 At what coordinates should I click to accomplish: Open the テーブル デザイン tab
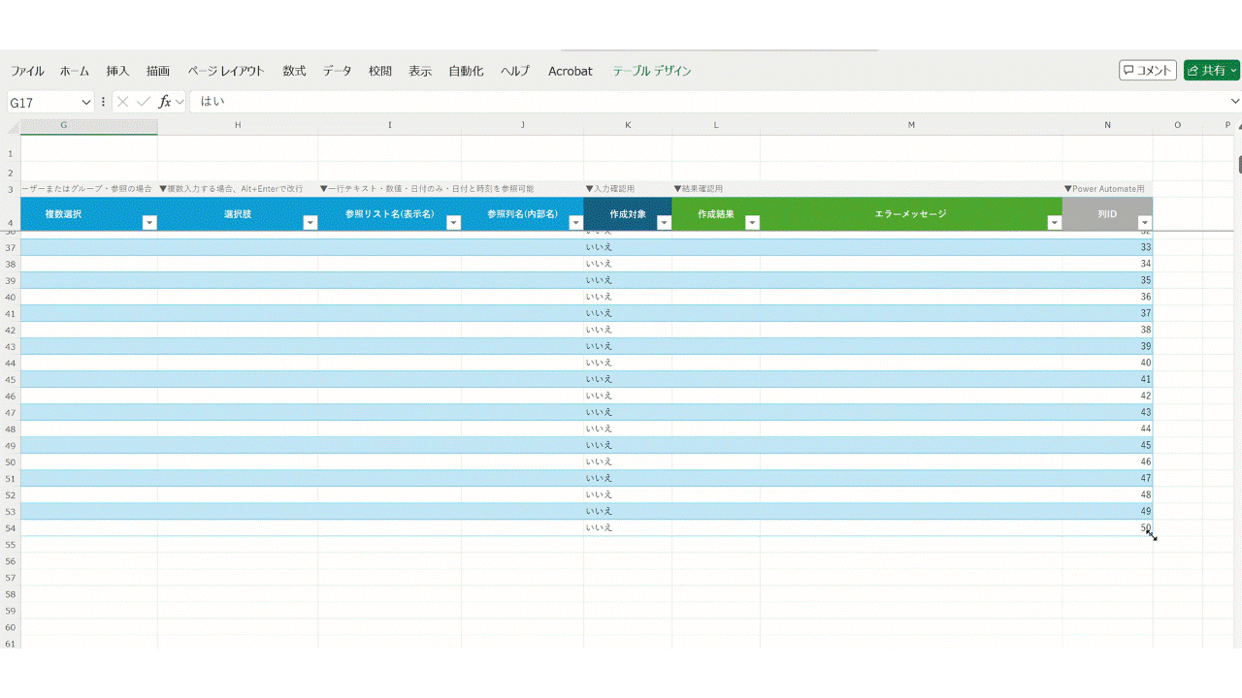[x=652, y=71]
